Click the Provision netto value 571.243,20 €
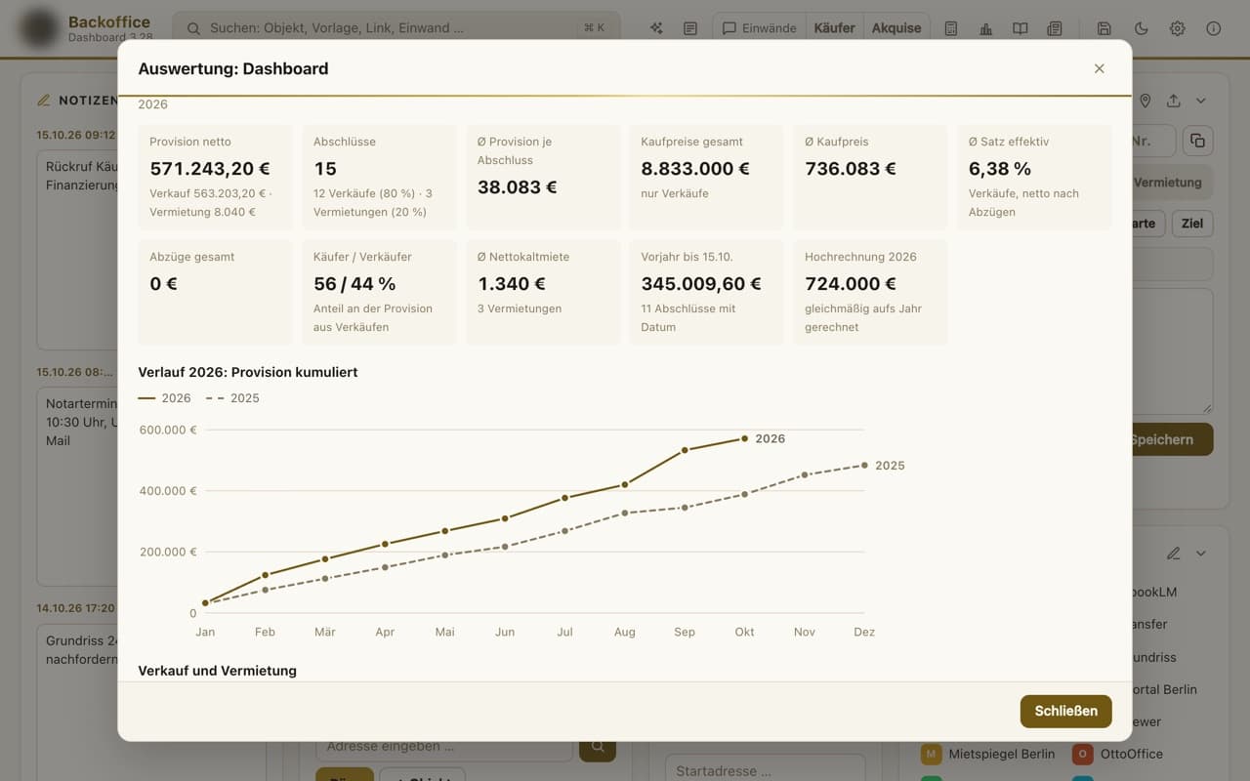The width and height of the screenshot is (1250, 781). pyautogui.click(x=210, y=168)
